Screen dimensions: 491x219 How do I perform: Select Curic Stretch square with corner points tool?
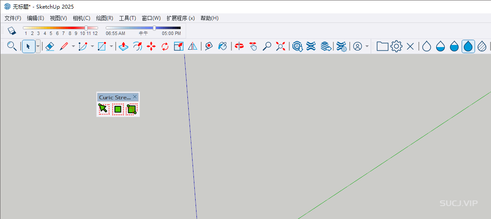coord(132,109)
